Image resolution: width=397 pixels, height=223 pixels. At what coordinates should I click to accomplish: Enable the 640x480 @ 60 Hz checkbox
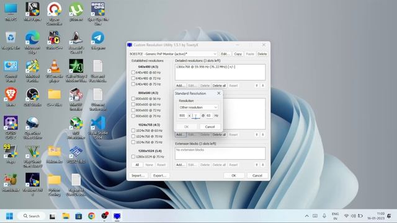point(133,72)
